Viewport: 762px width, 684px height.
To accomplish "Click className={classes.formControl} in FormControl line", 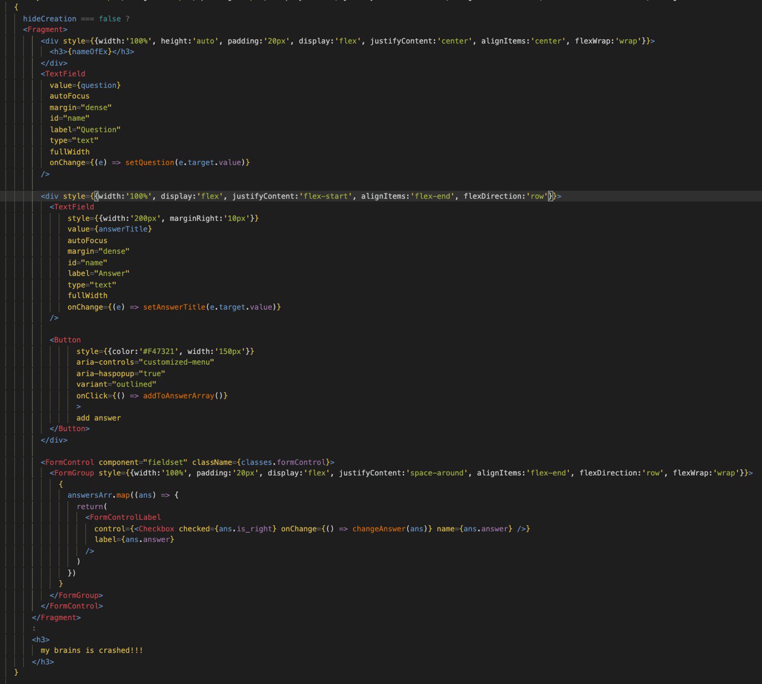I will (261, 462).
